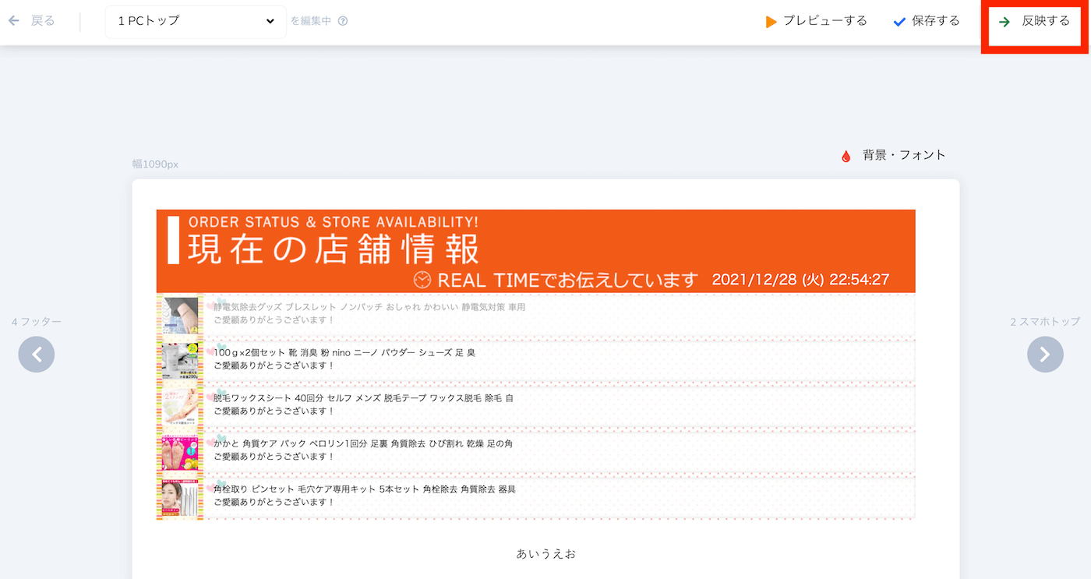Screen dimensions: 1091x579
Task: Click かかと 角質ケア パック product title
Action: pos(363,443)
